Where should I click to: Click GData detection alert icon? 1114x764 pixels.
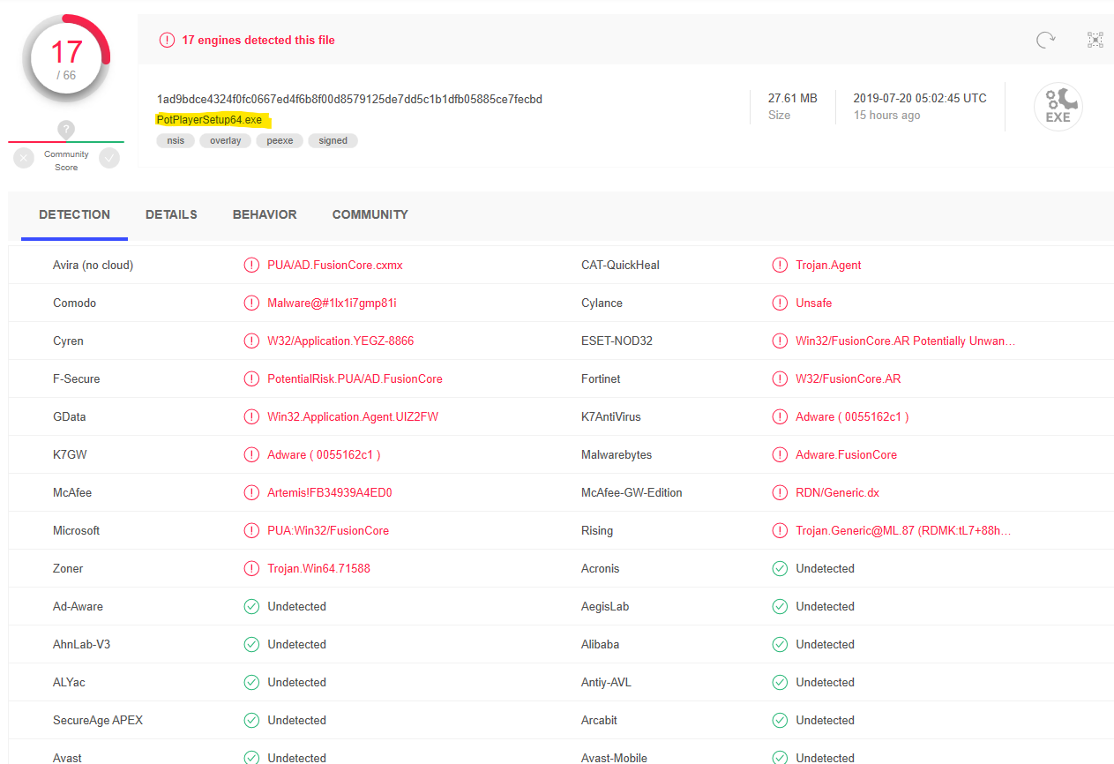pyautogui.click(x=251, y=416)
